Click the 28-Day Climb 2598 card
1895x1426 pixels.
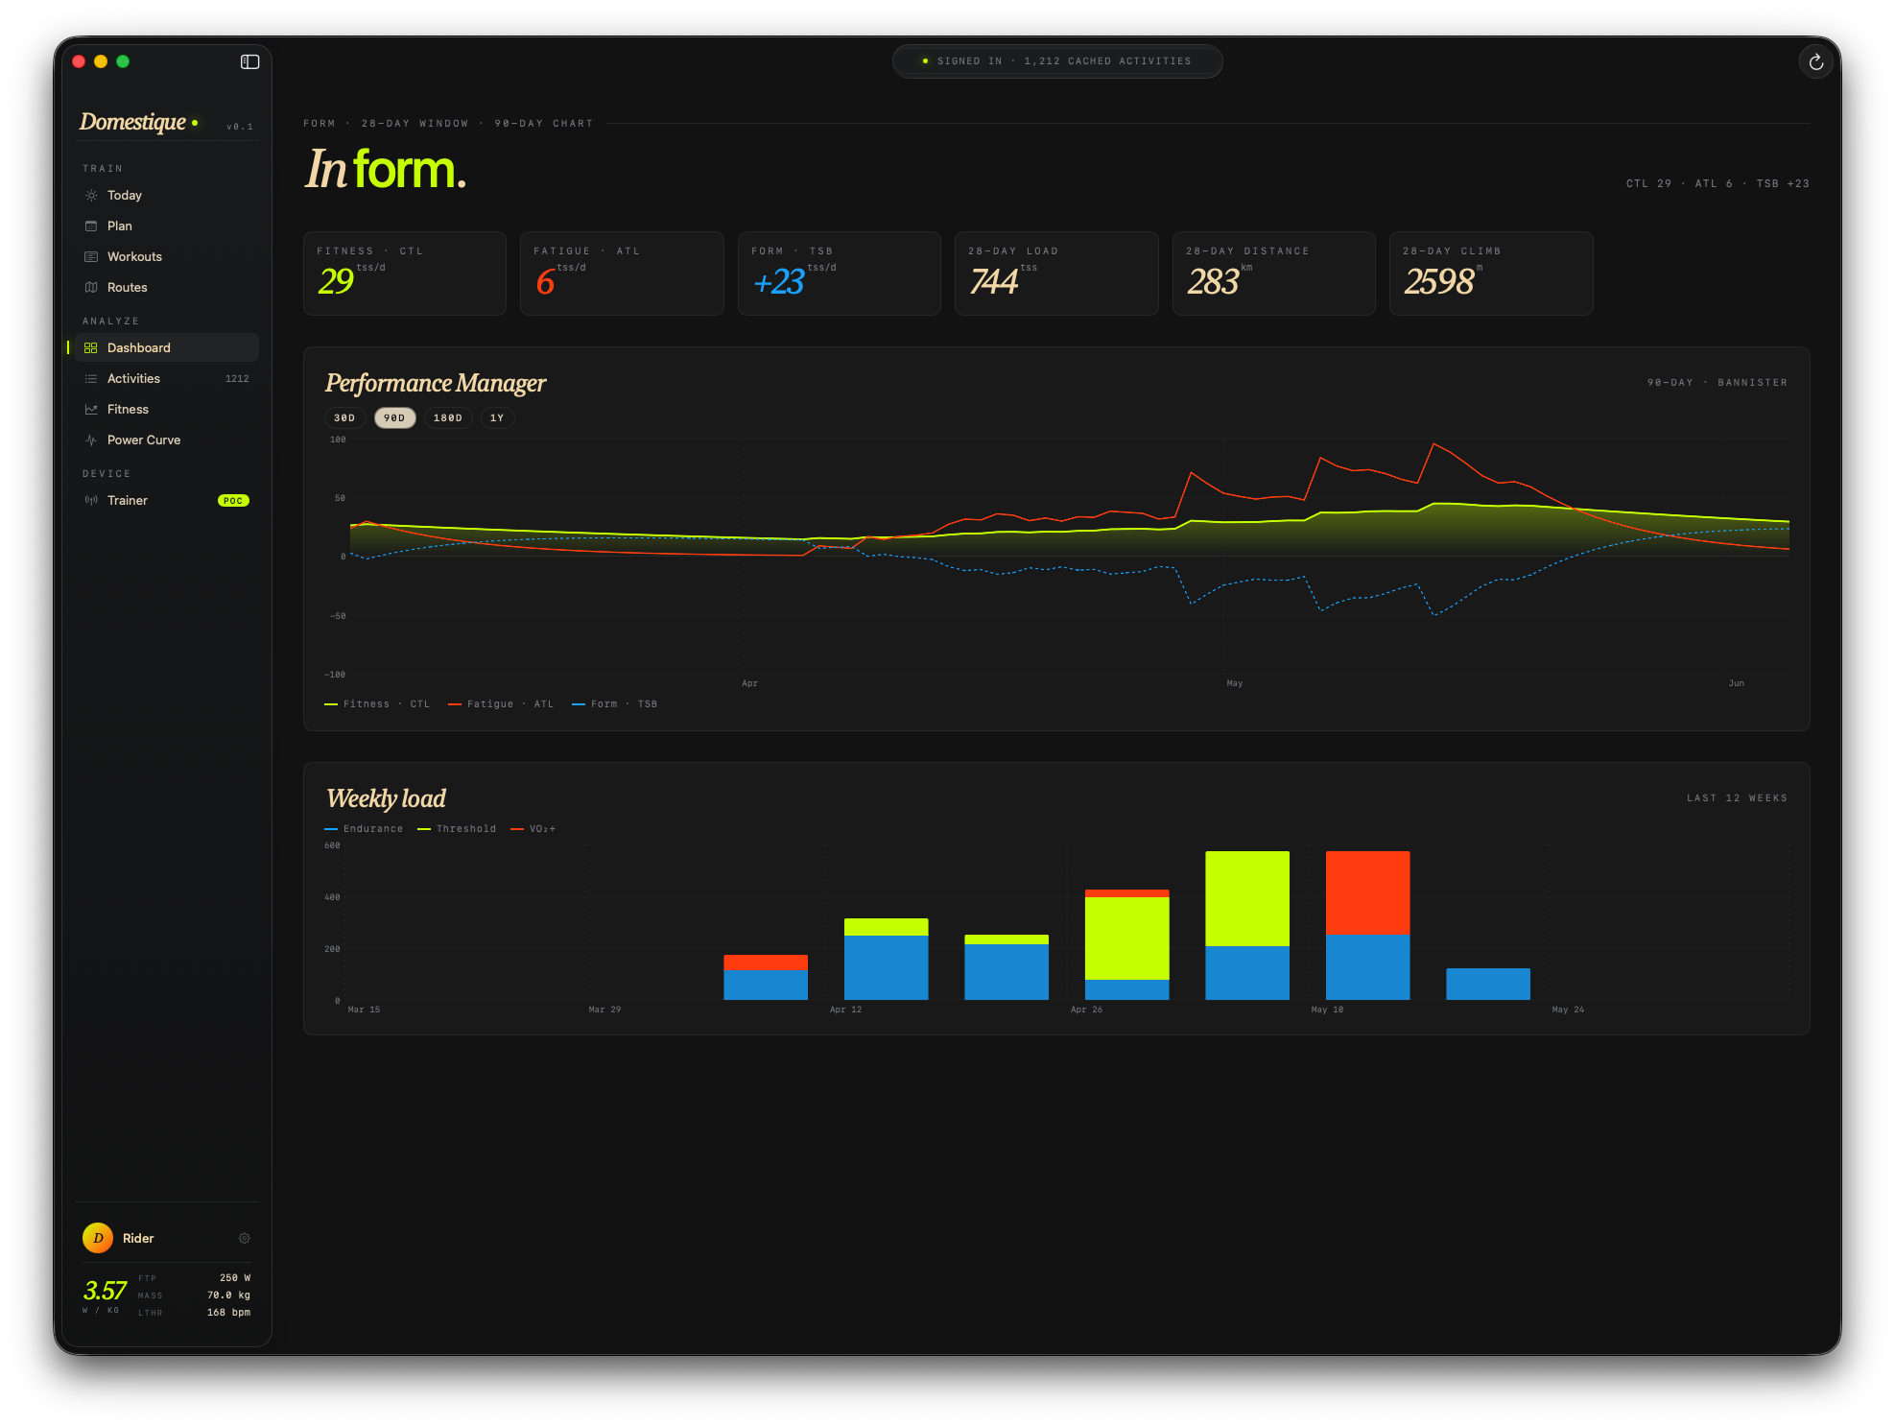click(x=1491, y=273)
